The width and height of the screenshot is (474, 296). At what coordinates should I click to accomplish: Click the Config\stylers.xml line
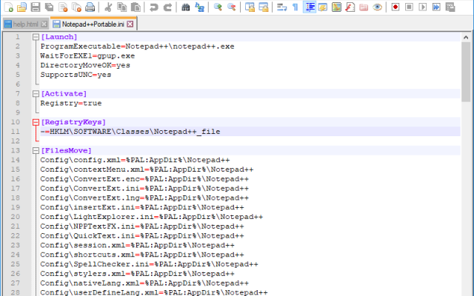(x=137, y=273)
